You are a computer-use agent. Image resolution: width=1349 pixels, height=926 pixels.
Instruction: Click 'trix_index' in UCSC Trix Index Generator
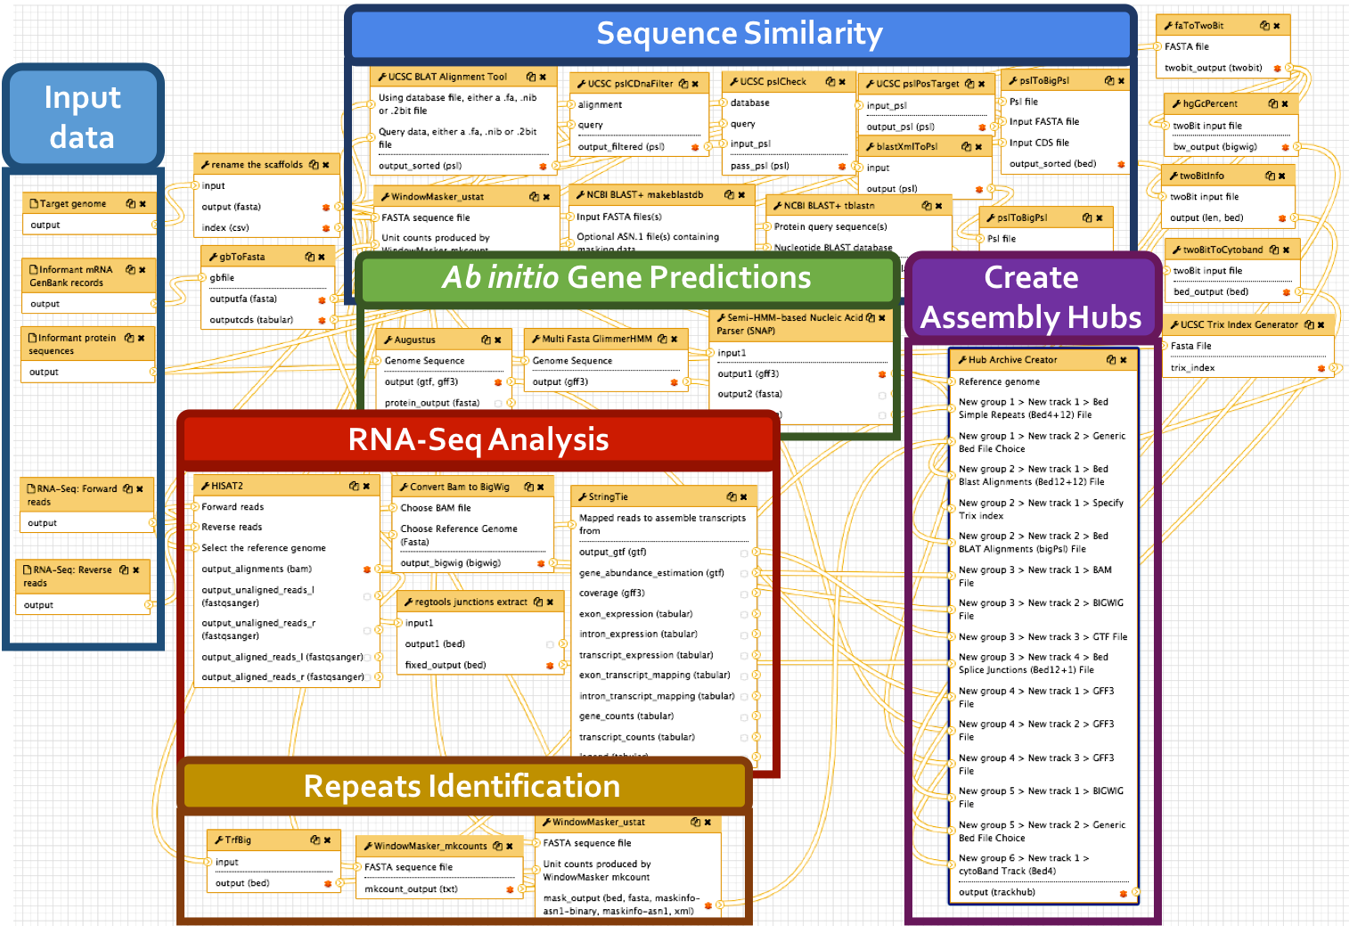1192,367
